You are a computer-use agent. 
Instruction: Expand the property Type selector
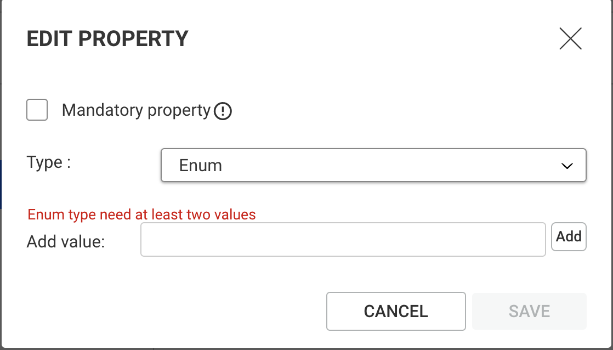[373, 165]
